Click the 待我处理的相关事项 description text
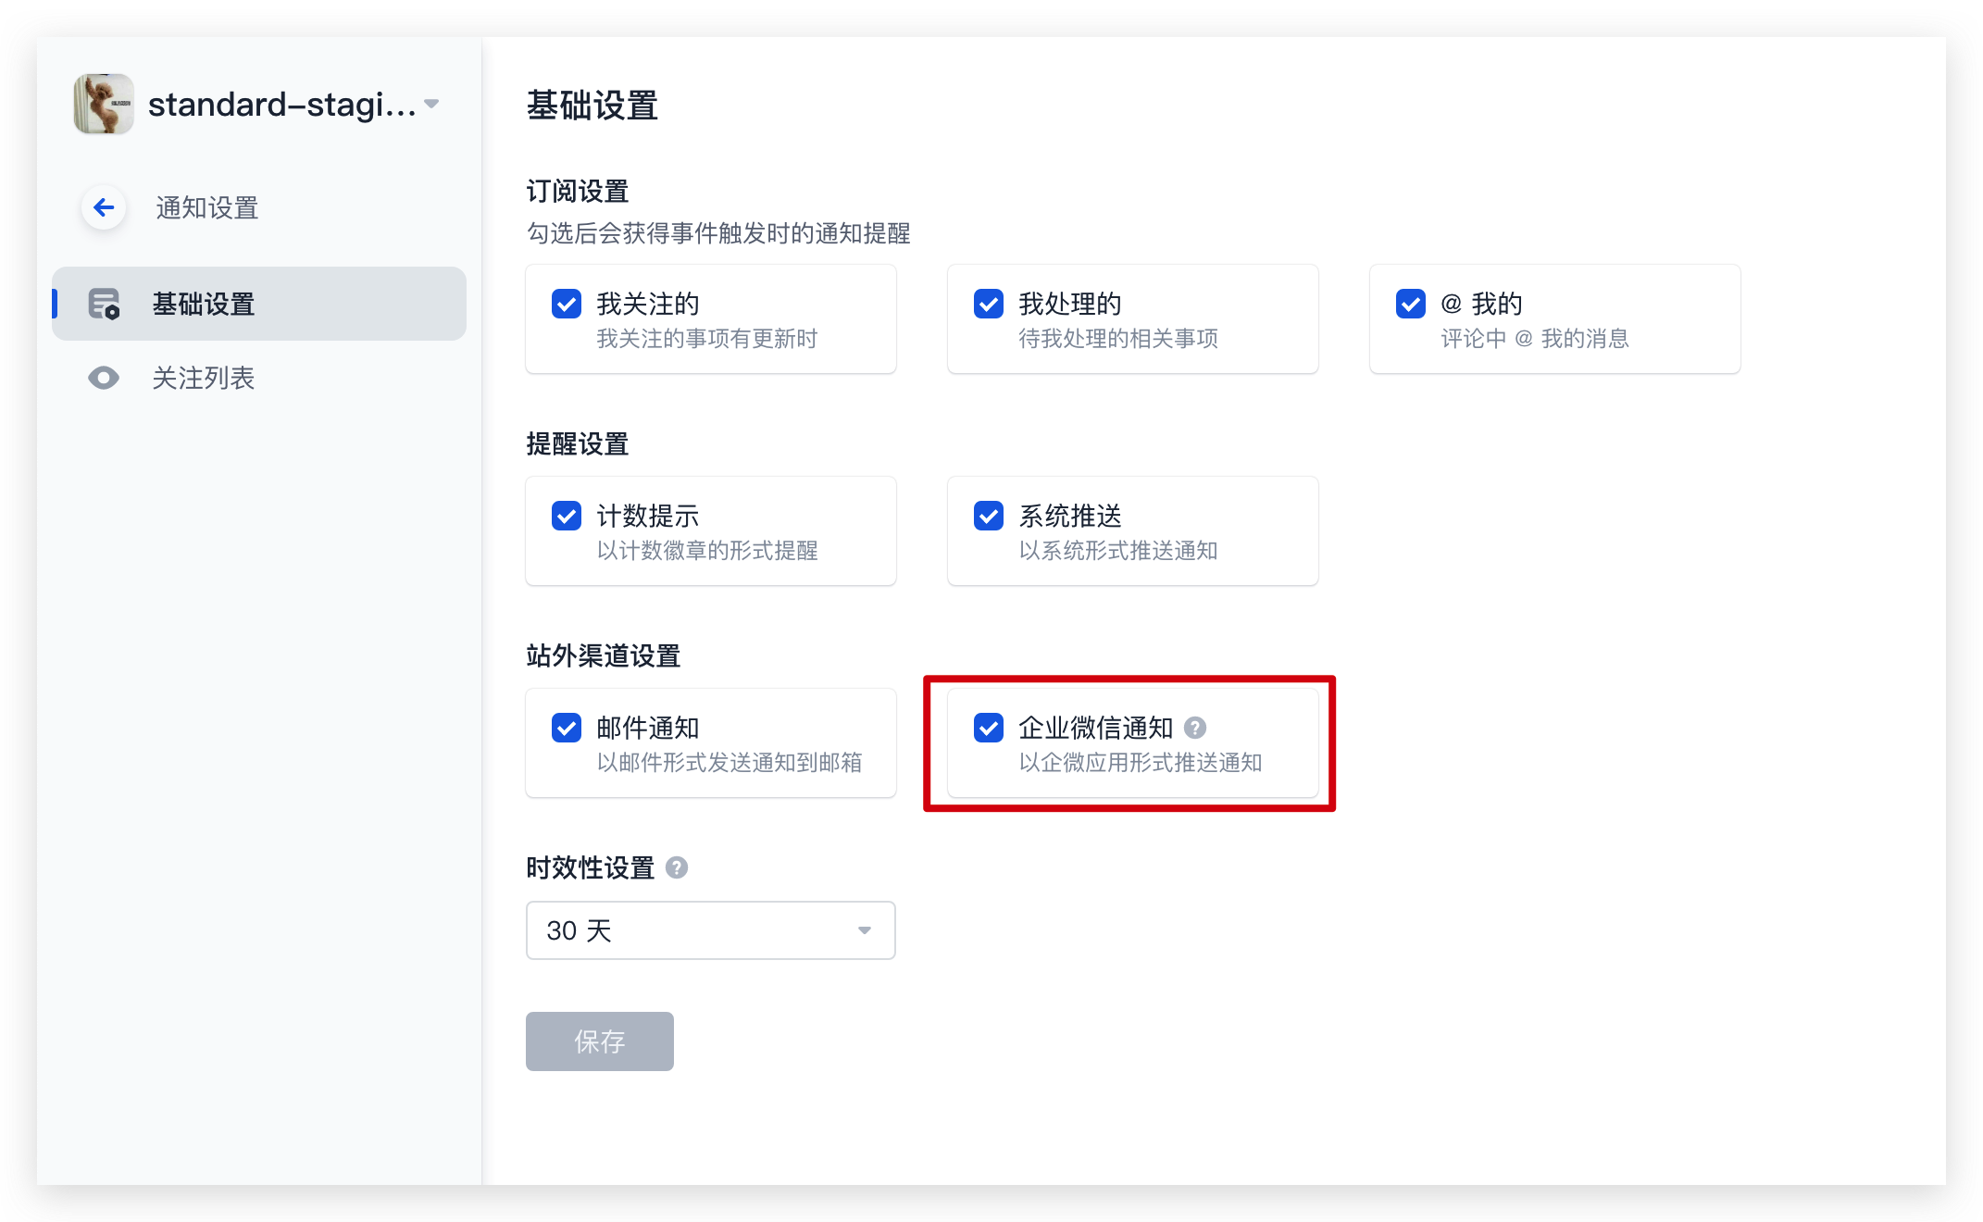The width and height of the screenshot is (1983, 1222). [x=1118, y=339]
